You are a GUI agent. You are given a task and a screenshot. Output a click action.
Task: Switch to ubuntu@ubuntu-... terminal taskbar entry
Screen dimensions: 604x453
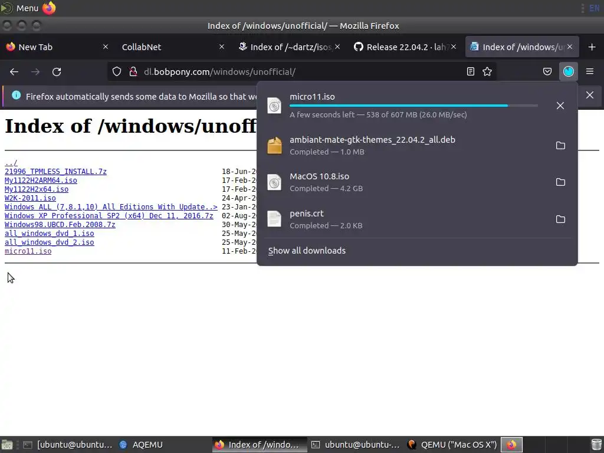(355, 445)
